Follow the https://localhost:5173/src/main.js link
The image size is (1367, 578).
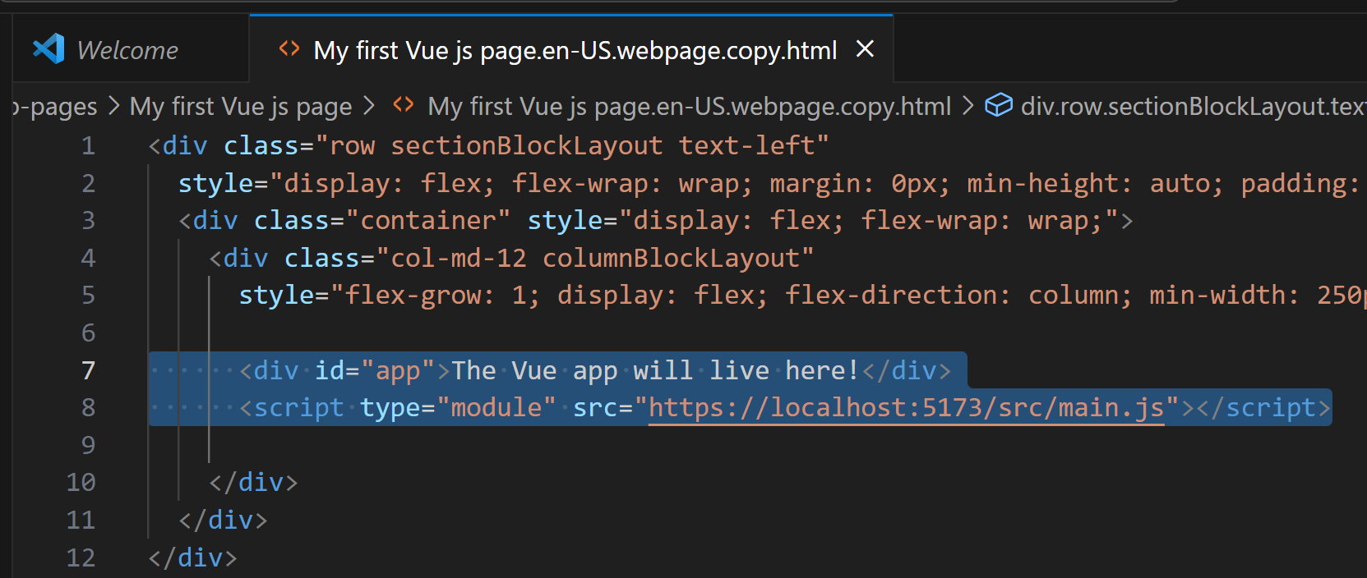point(907,408)
